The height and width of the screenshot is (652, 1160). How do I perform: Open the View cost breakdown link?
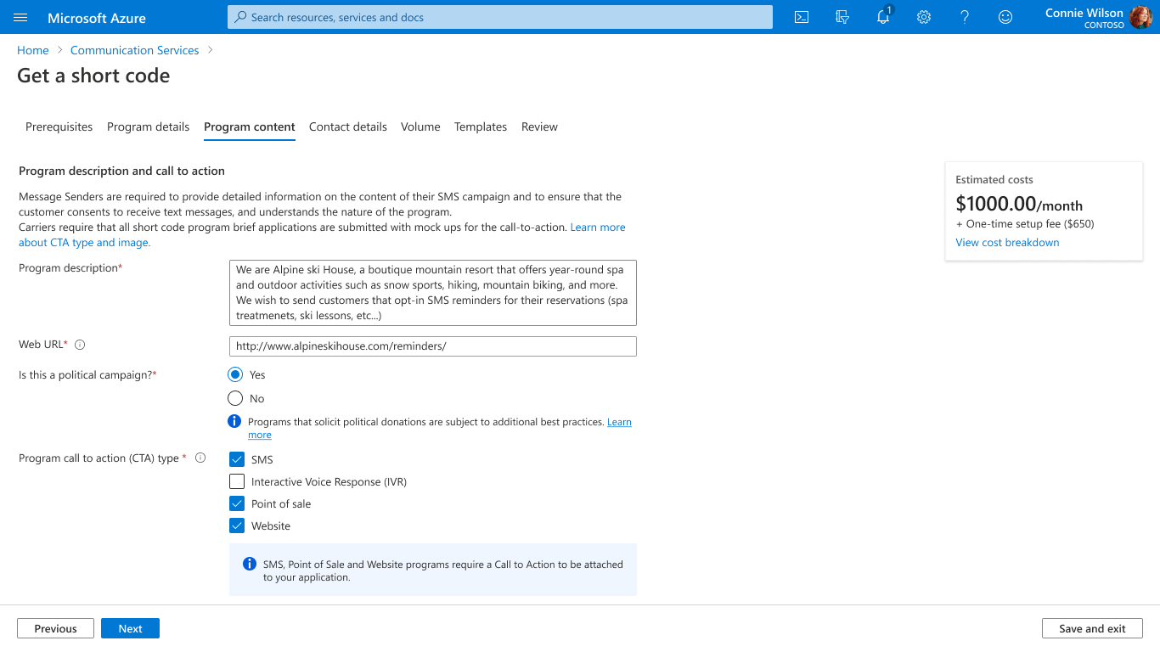(x=1007, y=242)
